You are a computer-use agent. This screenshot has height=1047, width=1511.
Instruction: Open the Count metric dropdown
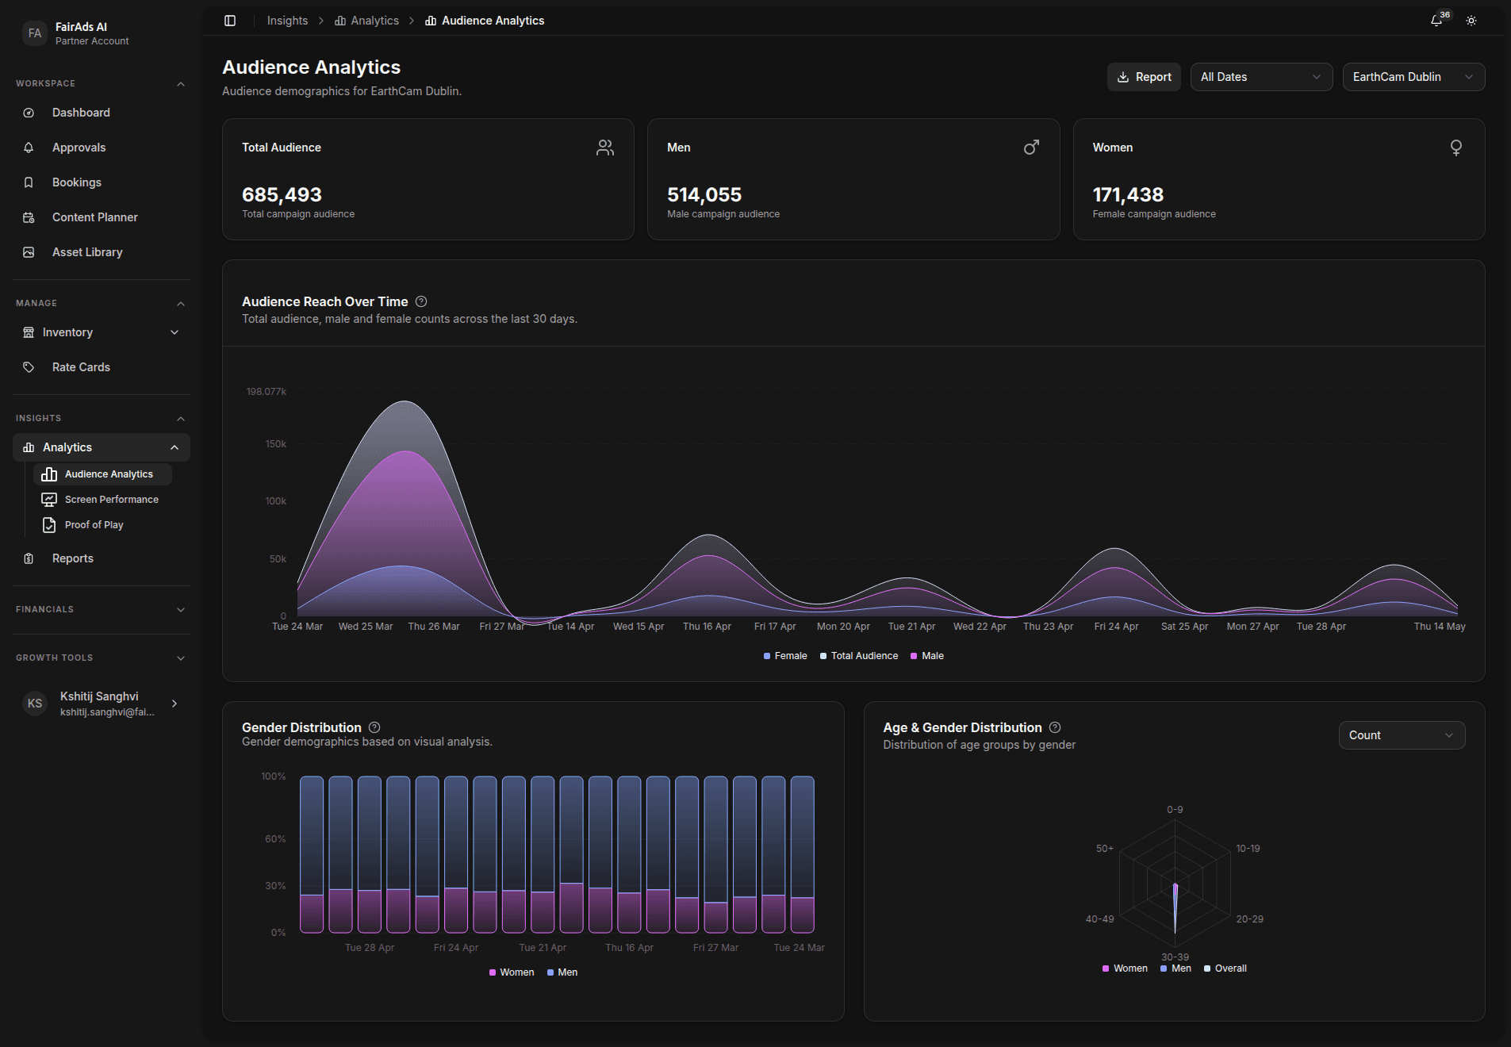(x=1402, y=735)
